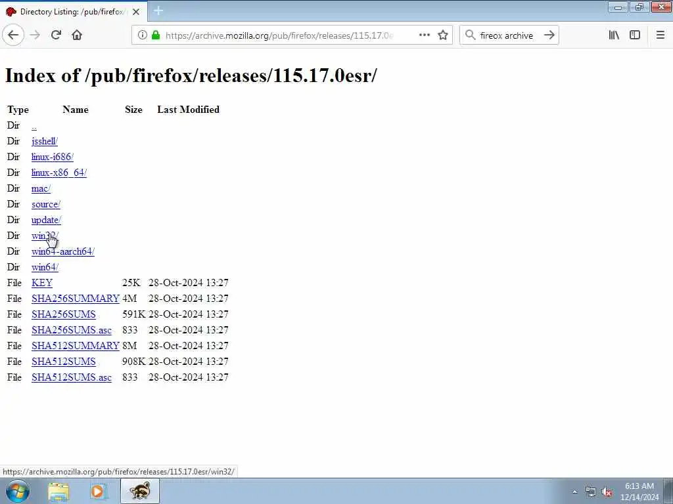Open the network status tray icon
Image resolution: width=673 pixels, height=504 pixels.
click(591, 492)
